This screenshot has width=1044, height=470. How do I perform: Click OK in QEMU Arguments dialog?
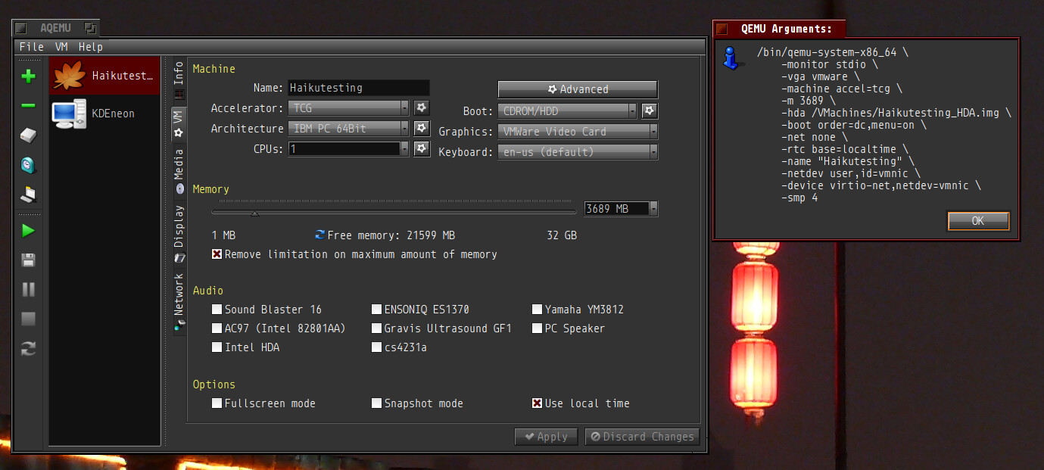[978, 221]
